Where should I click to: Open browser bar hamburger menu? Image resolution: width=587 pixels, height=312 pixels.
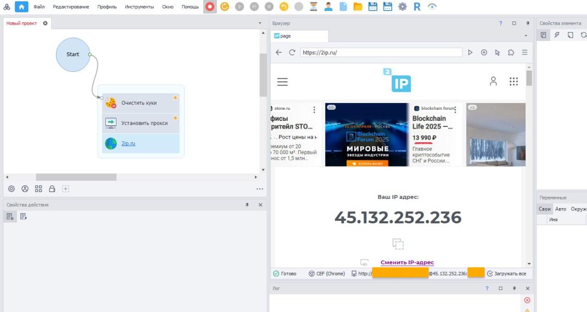point(525,53)
